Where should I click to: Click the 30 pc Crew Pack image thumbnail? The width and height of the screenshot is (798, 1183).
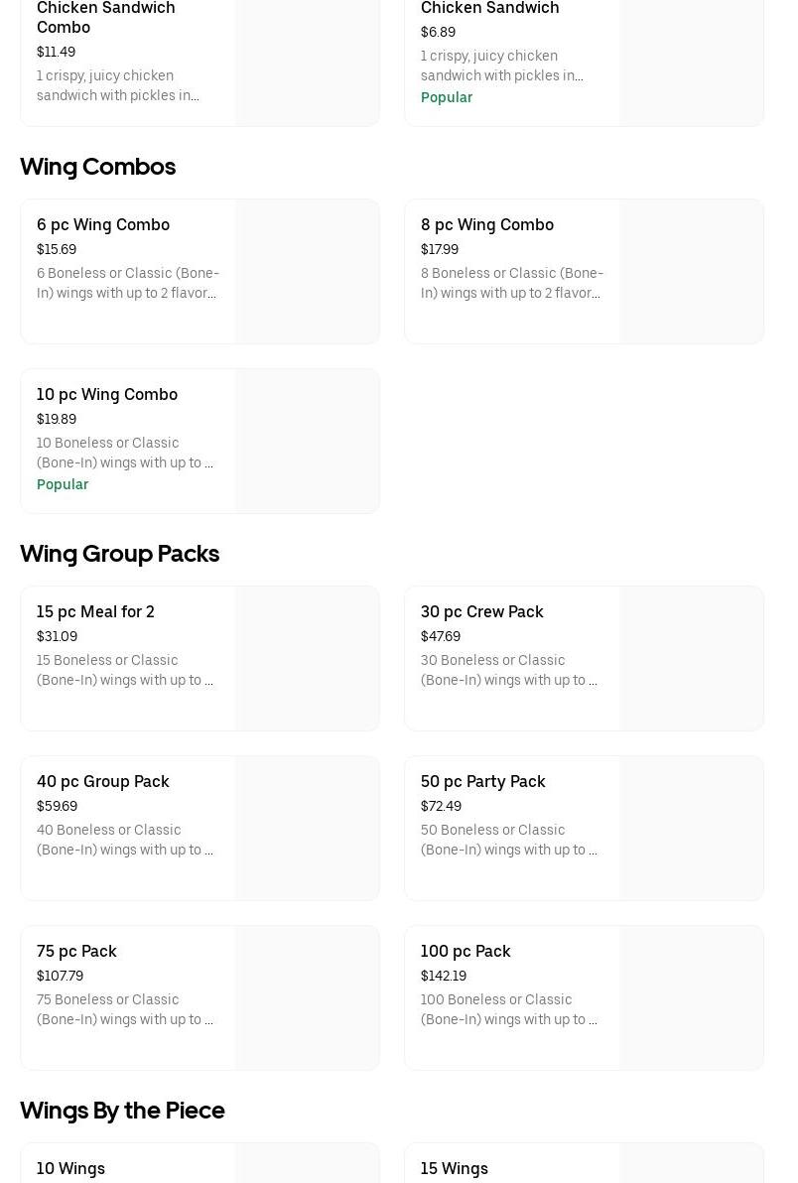pos(691,659)
